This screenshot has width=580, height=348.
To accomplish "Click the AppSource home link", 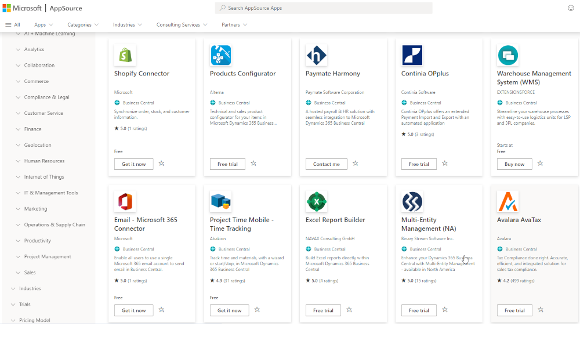I will pos(66,8).
